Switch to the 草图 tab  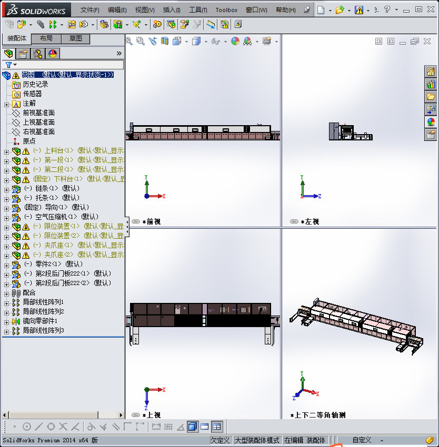pos(76,38)
